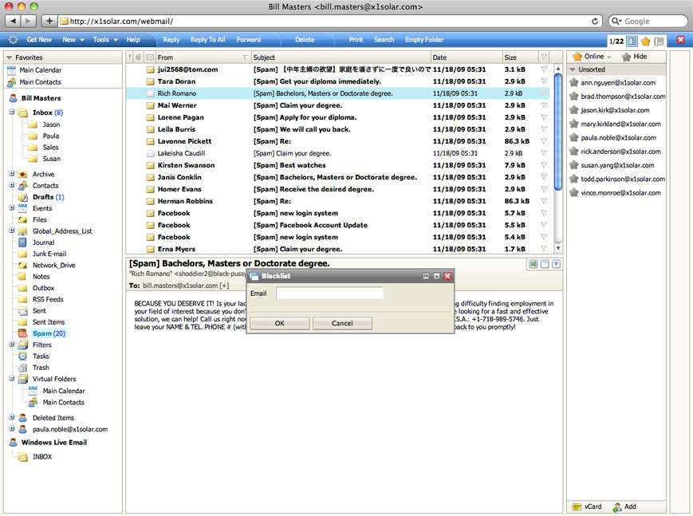Toggle flag on jui2568@tom.com message

[x=544, y=69]
